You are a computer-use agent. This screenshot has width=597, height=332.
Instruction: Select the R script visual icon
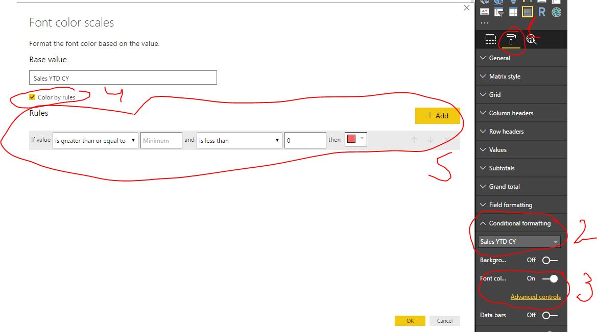542,12
